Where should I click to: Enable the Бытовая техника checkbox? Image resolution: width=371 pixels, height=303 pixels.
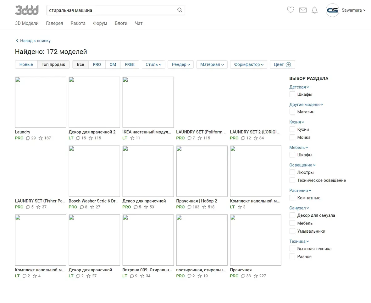(292, 249)
